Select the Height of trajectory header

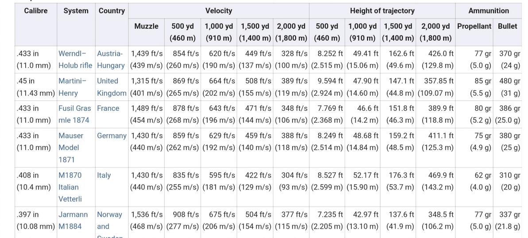click(382, 11)
